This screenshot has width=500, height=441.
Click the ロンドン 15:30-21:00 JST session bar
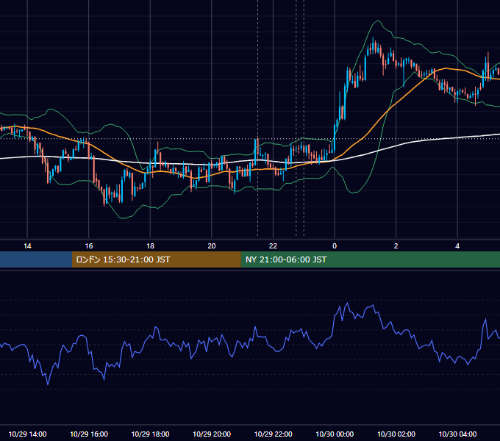(x=156, y=259)
